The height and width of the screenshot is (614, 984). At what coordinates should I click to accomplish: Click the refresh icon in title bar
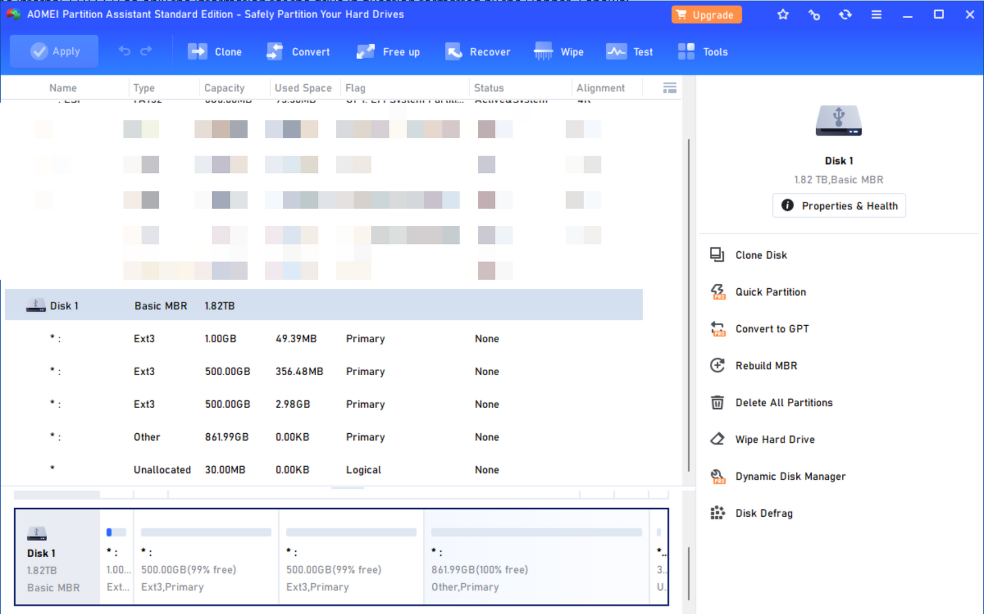[x=845, y=15]
